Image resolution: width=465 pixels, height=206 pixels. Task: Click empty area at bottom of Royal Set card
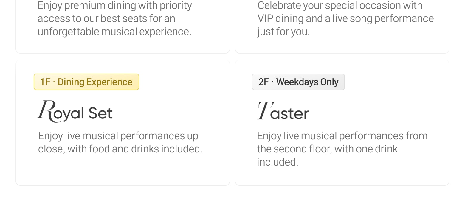click(123, 171)
